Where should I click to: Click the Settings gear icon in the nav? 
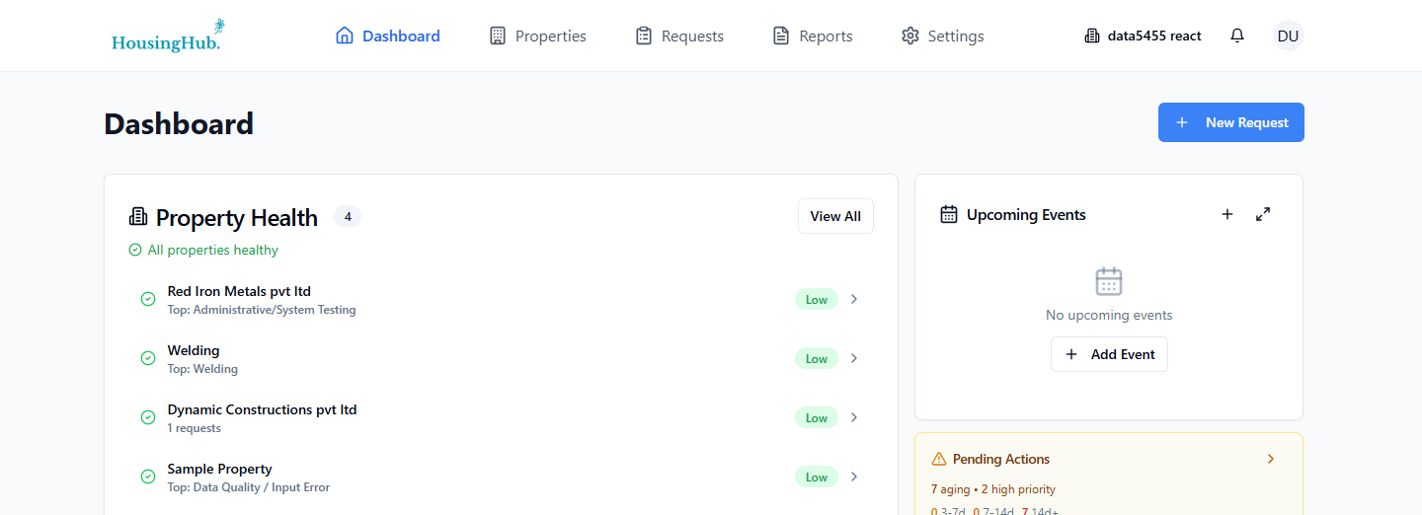coord(910,36)
